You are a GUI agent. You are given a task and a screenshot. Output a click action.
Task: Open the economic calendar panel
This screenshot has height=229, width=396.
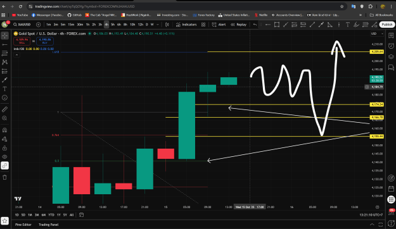(x=391, y=189)
